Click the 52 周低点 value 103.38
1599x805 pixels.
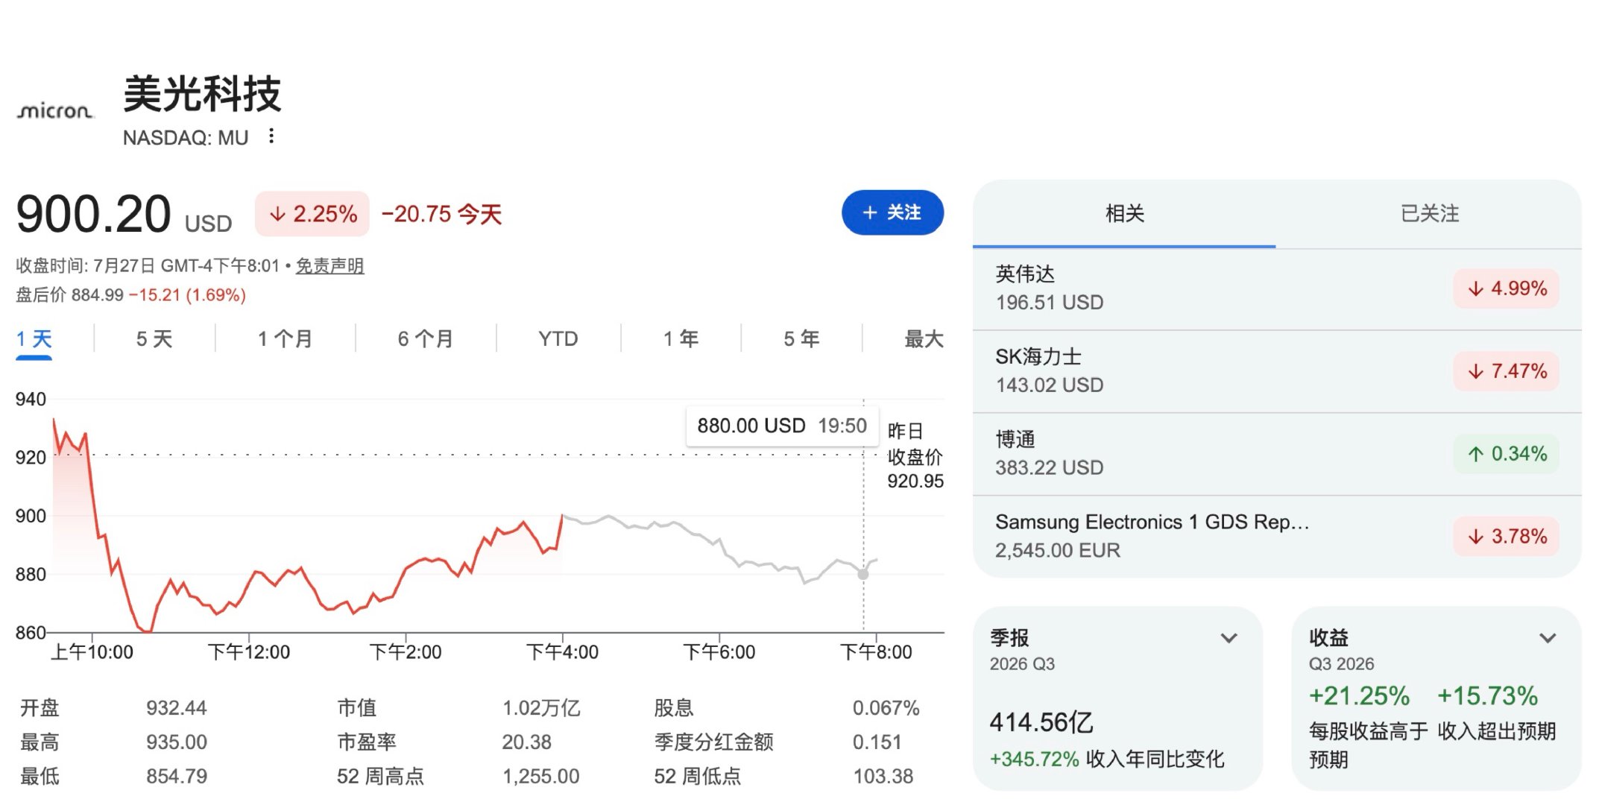[883, 777]
